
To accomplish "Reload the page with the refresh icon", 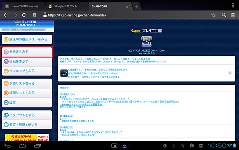I will click(24, 15).
